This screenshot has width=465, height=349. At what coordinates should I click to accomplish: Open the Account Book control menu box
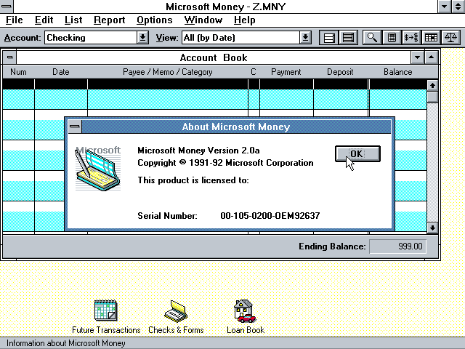click(9, 57)
